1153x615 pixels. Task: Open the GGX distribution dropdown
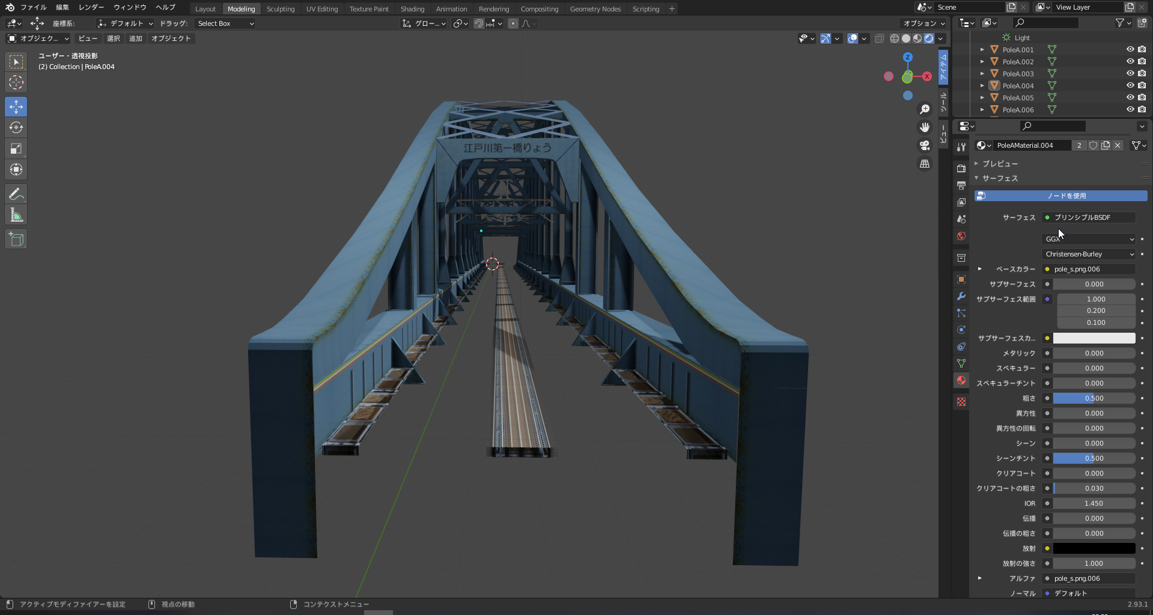[1088, 239]
